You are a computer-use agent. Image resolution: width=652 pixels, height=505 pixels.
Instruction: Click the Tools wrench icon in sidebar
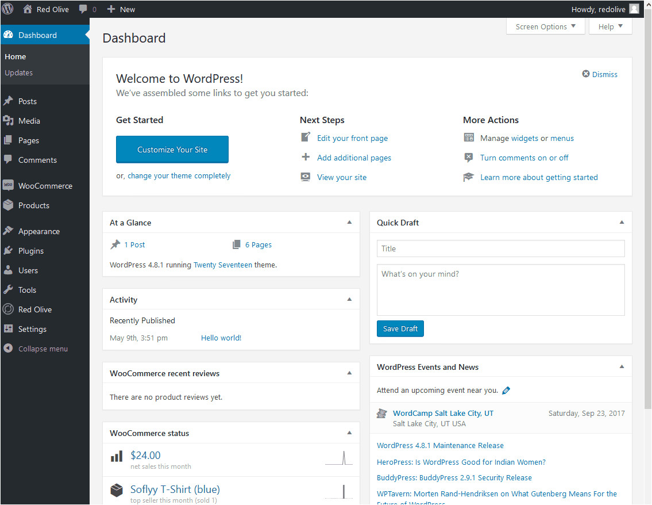(8, 289)
